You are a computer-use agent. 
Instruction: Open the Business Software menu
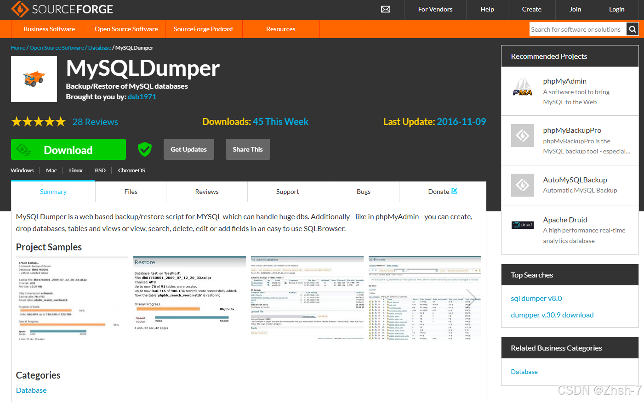point(49,29)
